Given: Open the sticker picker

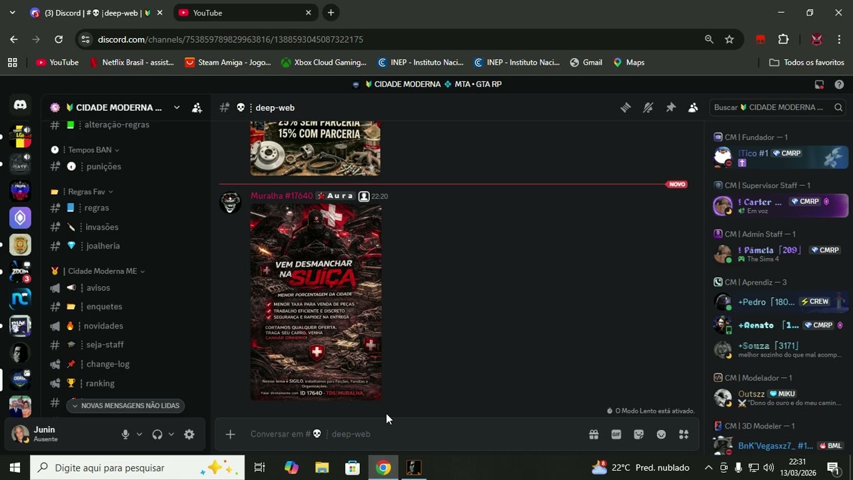Looking at the screenshot, I should click(638, 434).
